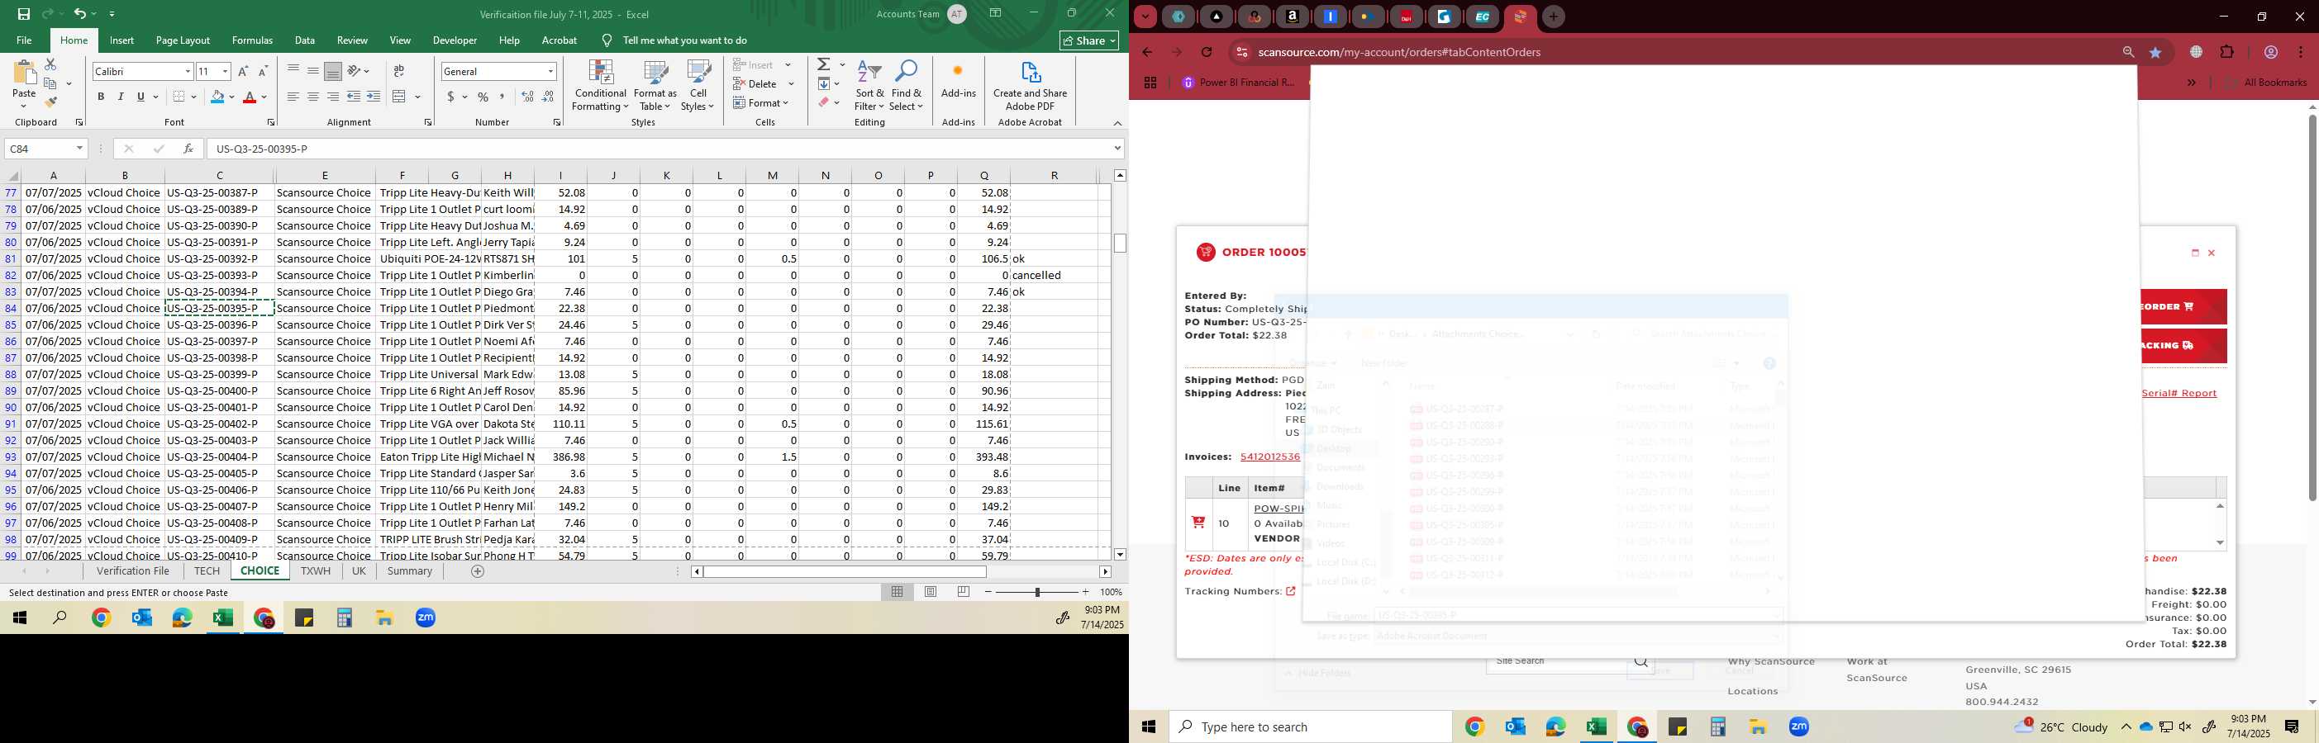Open the Serial# Report link
Screen dimensions: 2319x743
tap(2179, 393)
